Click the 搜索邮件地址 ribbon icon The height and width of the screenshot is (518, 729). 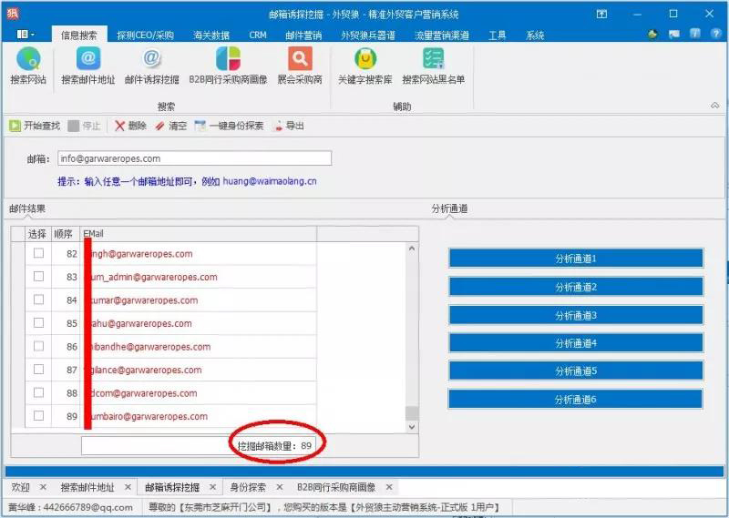(87, 66)
